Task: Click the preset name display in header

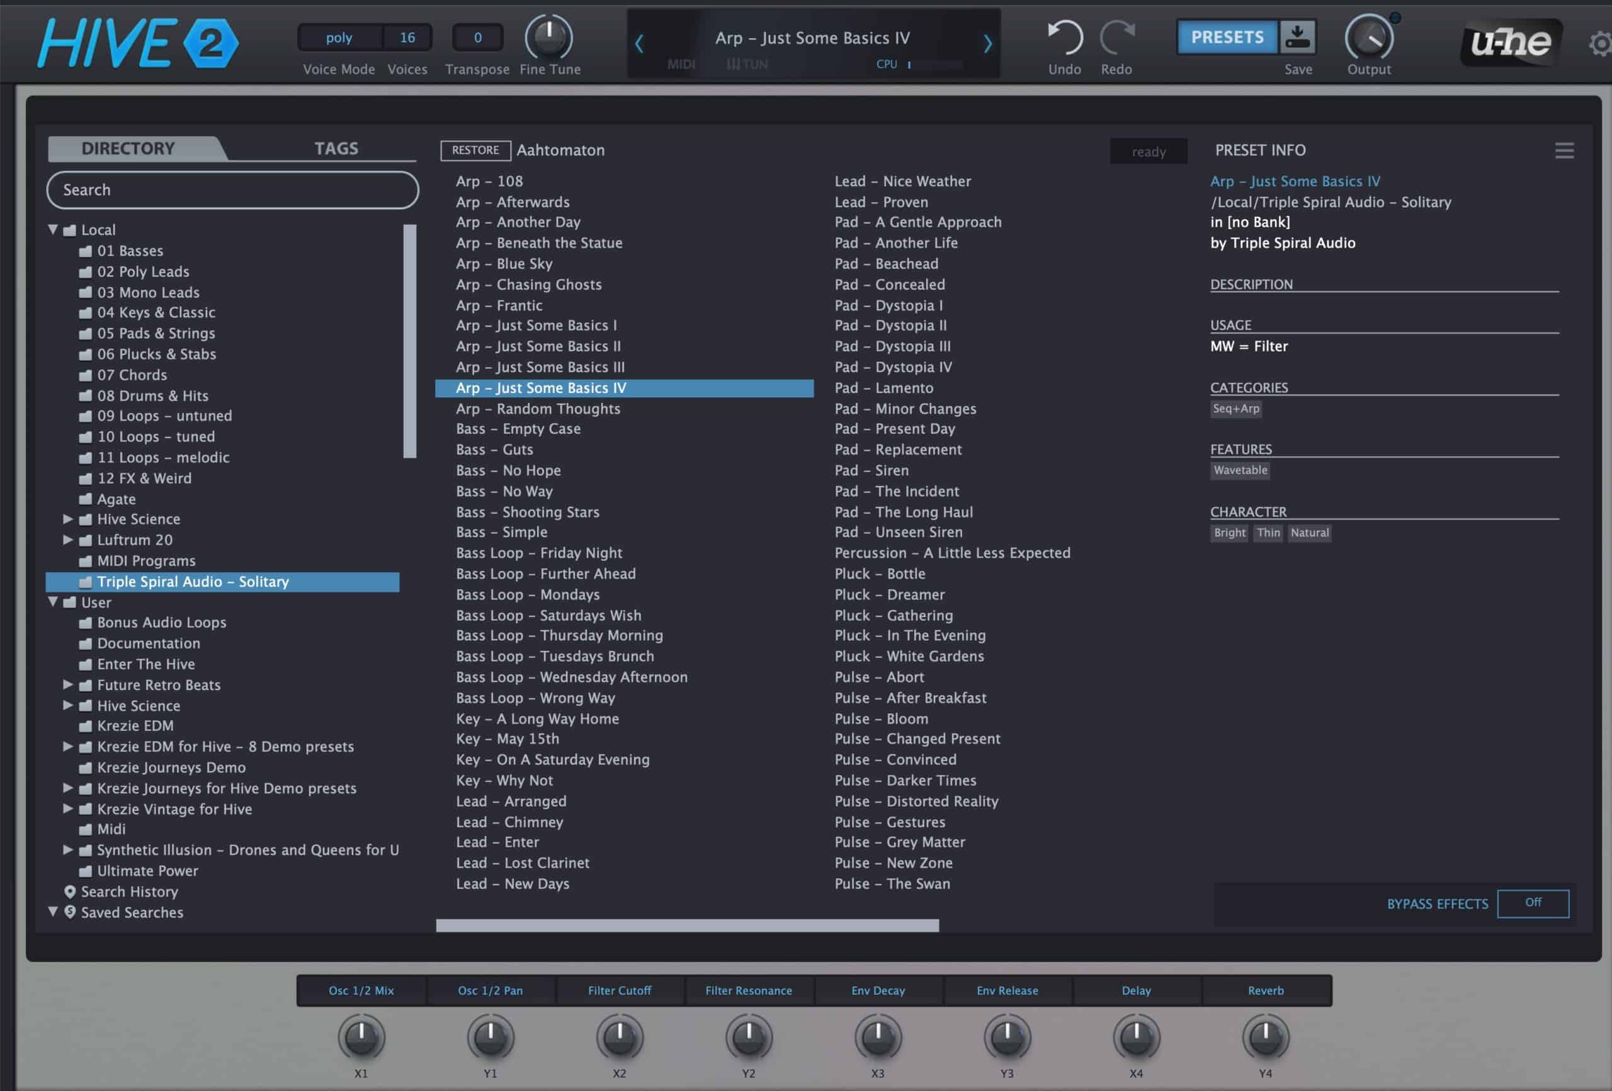Action: [812, 38]
